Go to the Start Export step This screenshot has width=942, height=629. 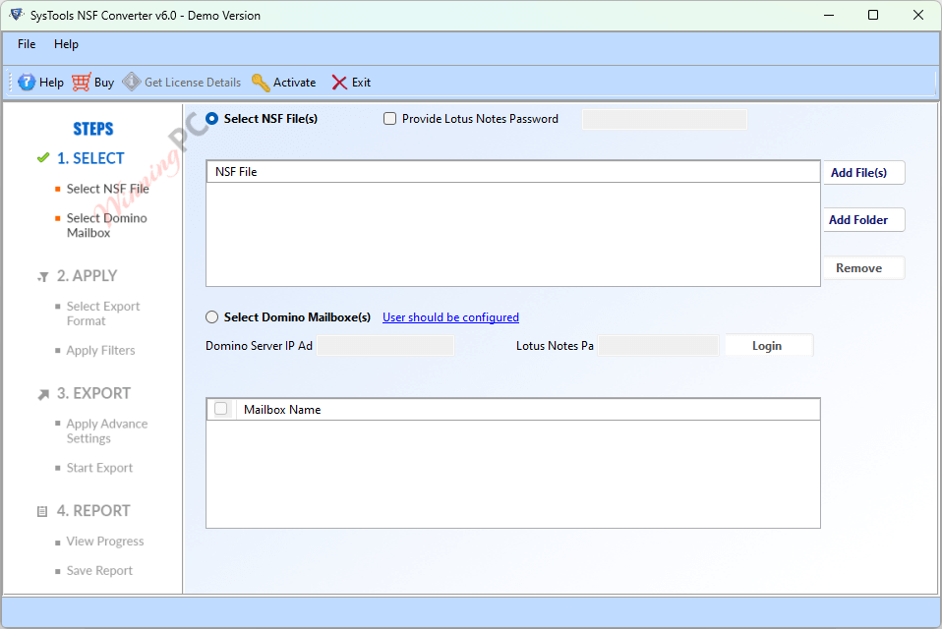click(99, 468)
